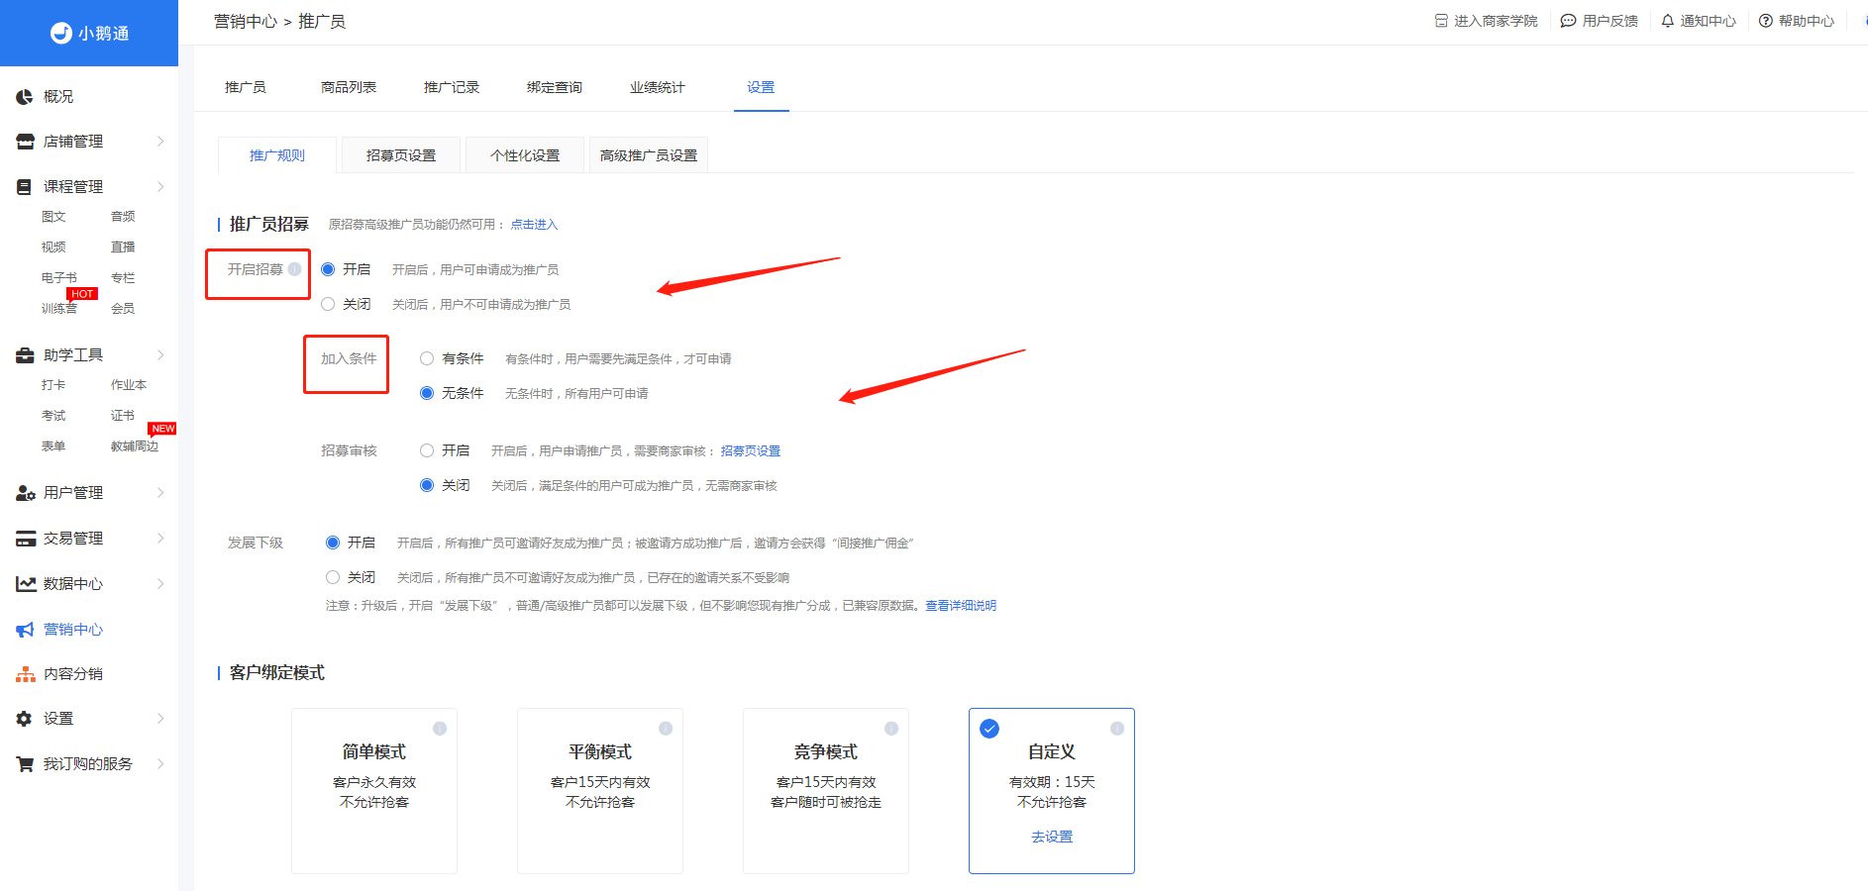Click info icon beside 开启招募 label
The image size is (1868, 891).
pos(294,269)
